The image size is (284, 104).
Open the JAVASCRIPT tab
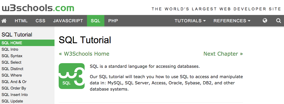pos(68,21)
